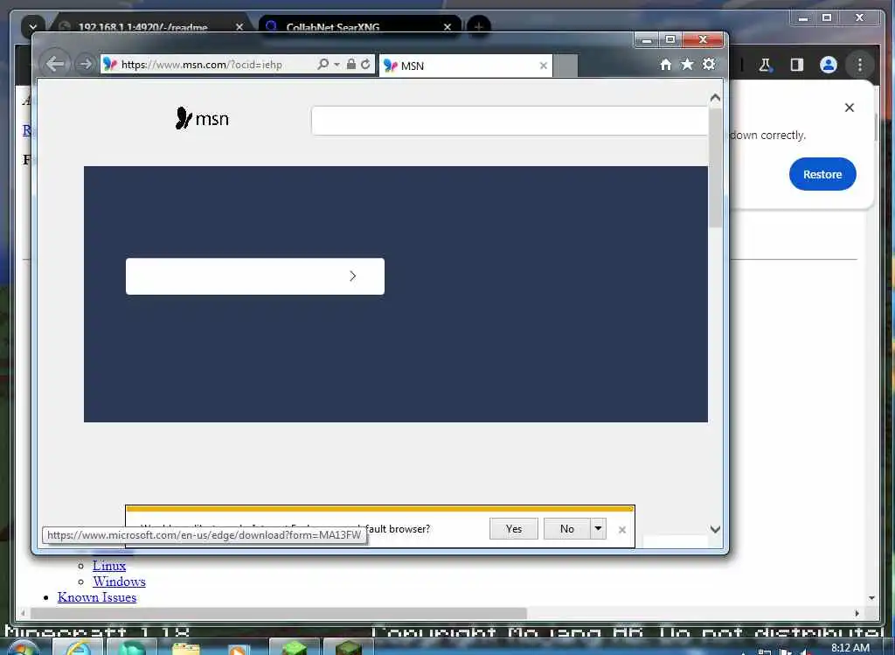Viewport: 895px width, 655px height.
Task: Click Chrome's horizontal scrollbar right arrow
Action: 857,613
